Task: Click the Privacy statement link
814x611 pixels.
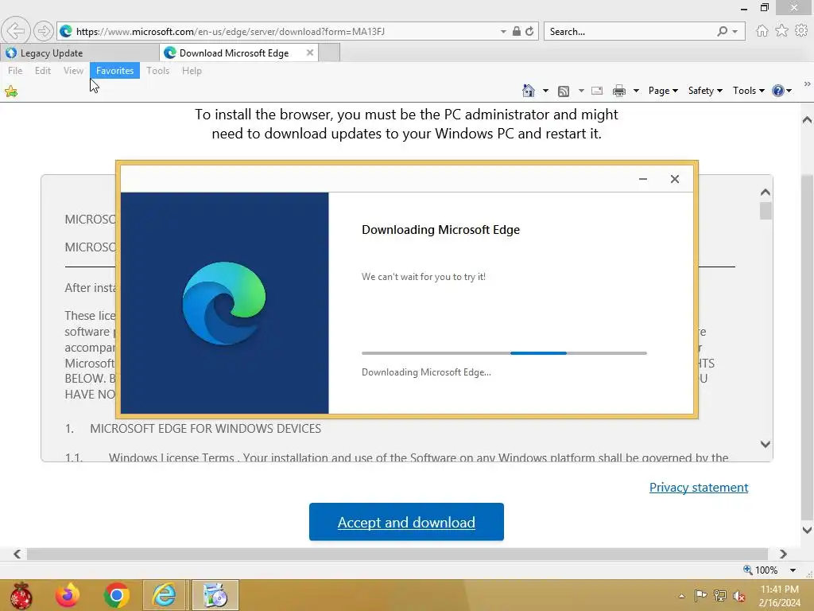Action: pyautogui.click(x=698, y=488)
